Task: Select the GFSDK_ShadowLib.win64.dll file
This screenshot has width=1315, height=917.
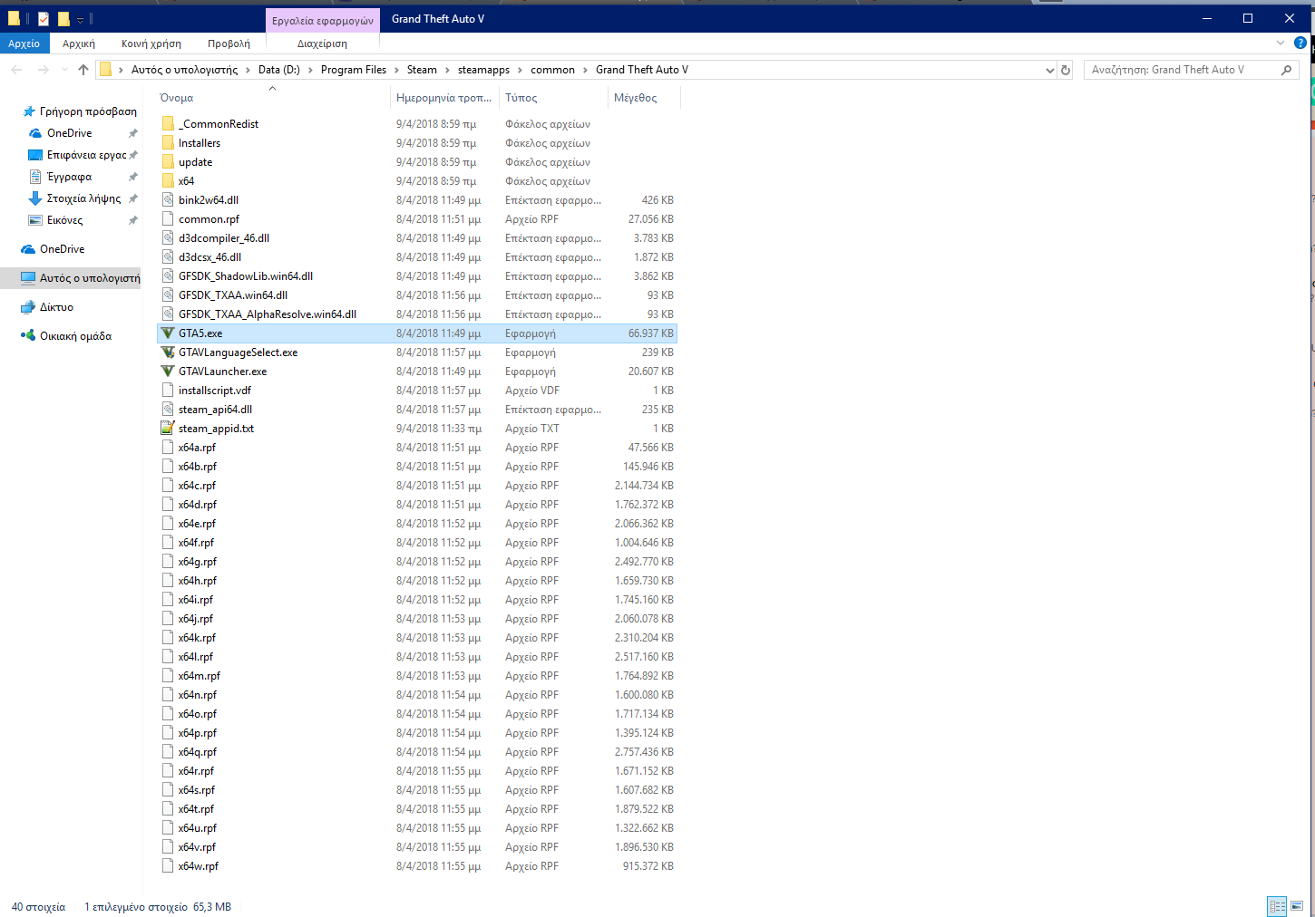Action: (x=417, y=276)
